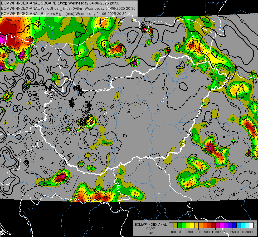Click the red-orange swatch before 900
This screenshot has height=237, width=258.
tap(205, 225)
